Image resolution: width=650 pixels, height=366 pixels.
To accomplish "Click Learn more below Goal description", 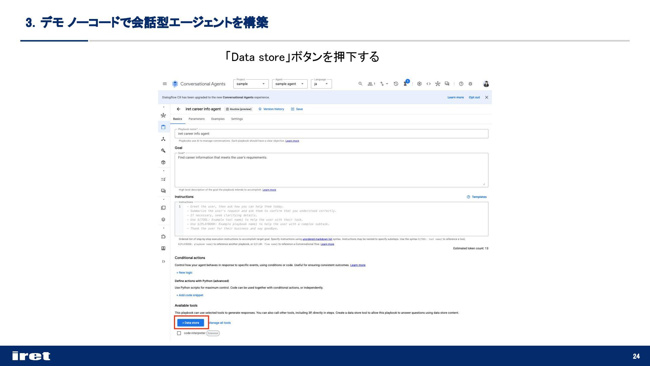I will click(x=269, y=190).
